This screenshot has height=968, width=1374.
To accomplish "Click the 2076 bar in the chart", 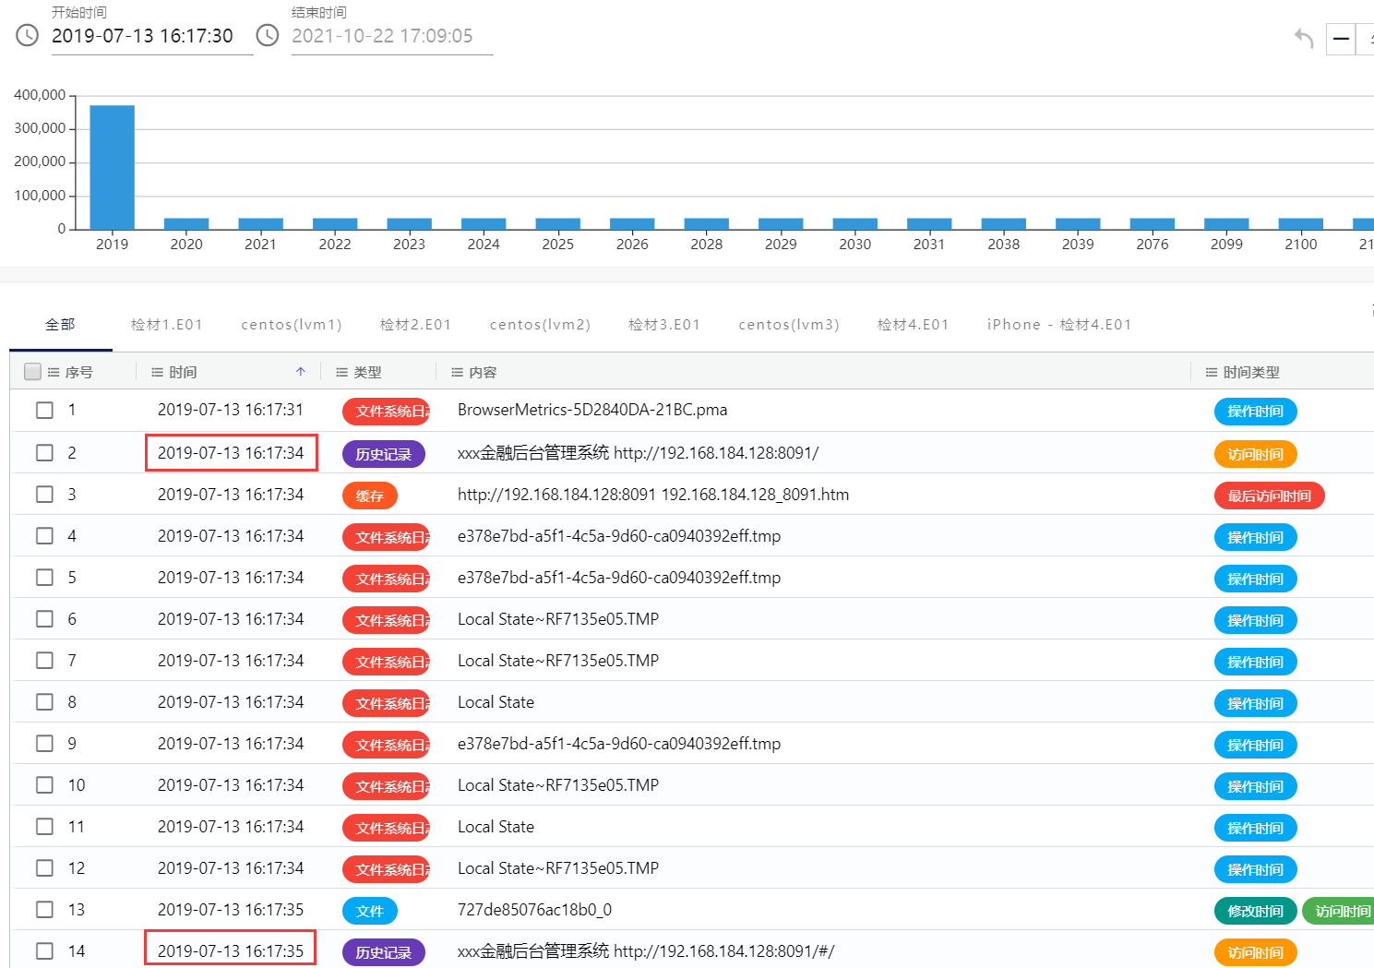I will (1152, 223).
